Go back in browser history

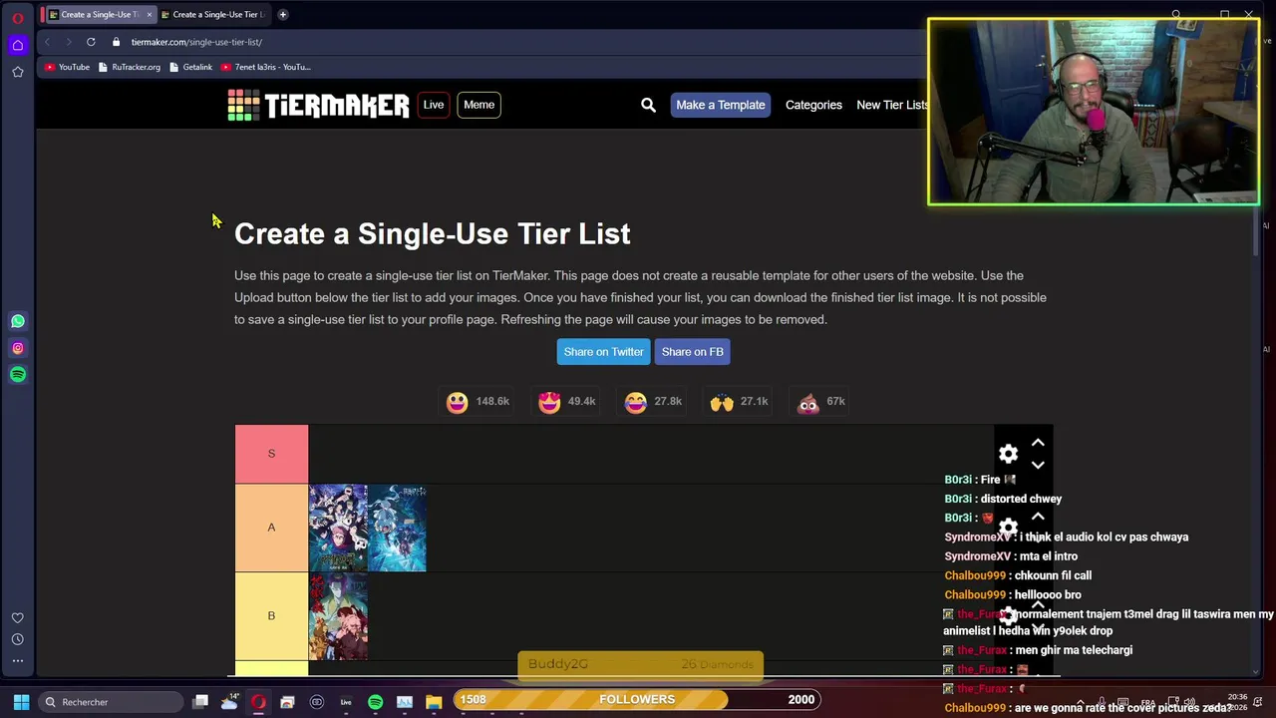pyautogui.click(x=47, y=42)
